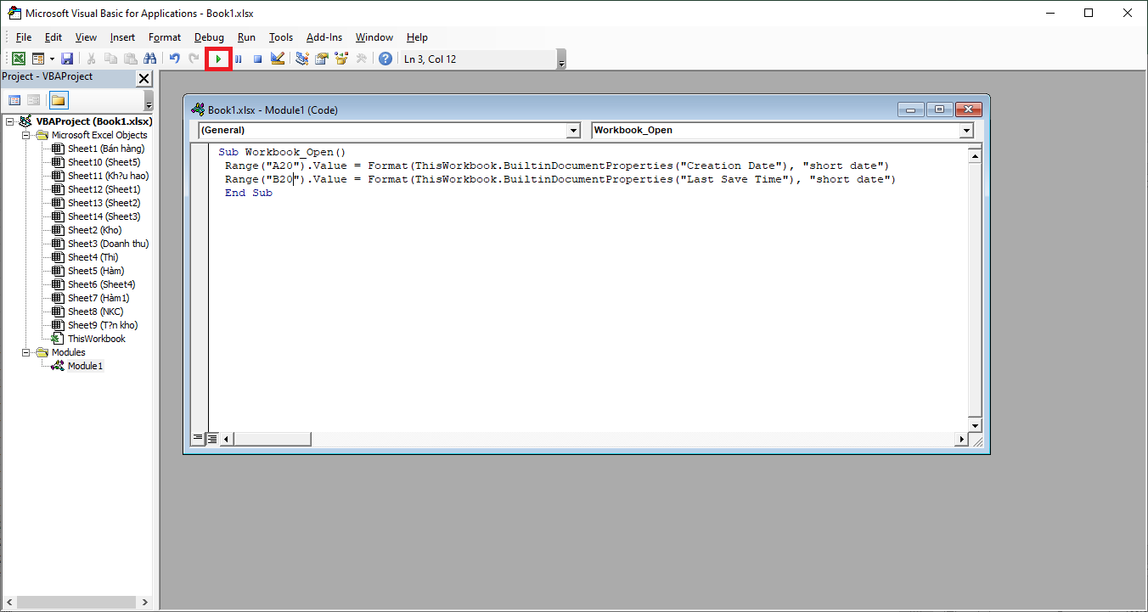Click the View Microsoft Excel toolbar icon
Screen dimensions: 1148x612
pos(18,59)
